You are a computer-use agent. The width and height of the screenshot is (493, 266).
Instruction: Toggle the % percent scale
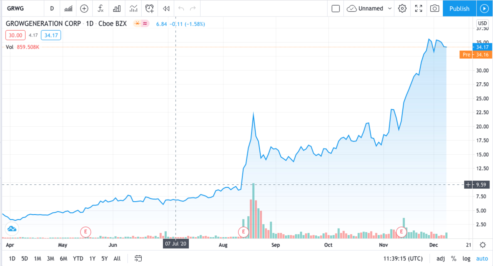point(454,258)
